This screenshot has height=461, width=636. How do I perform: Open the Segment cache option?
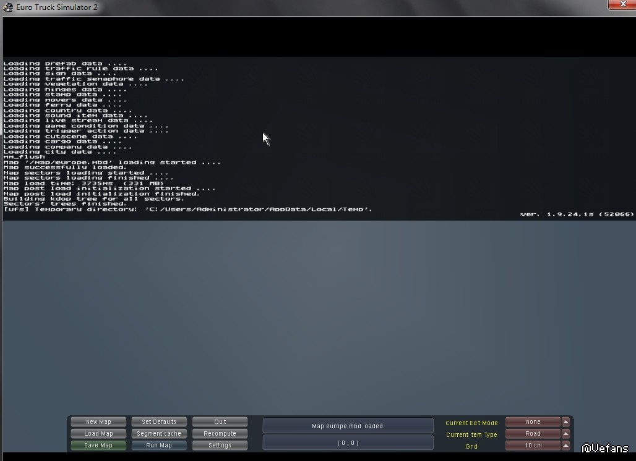point(159,434)
